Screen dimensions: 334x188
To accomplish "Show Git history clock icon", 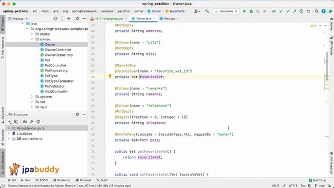I will coord(302,11).
